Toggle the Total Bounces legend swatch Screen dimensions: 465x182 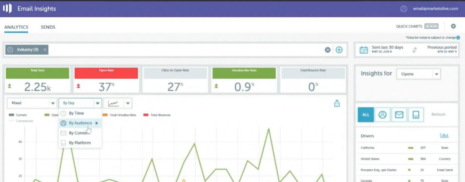click(x=146, y=115)
